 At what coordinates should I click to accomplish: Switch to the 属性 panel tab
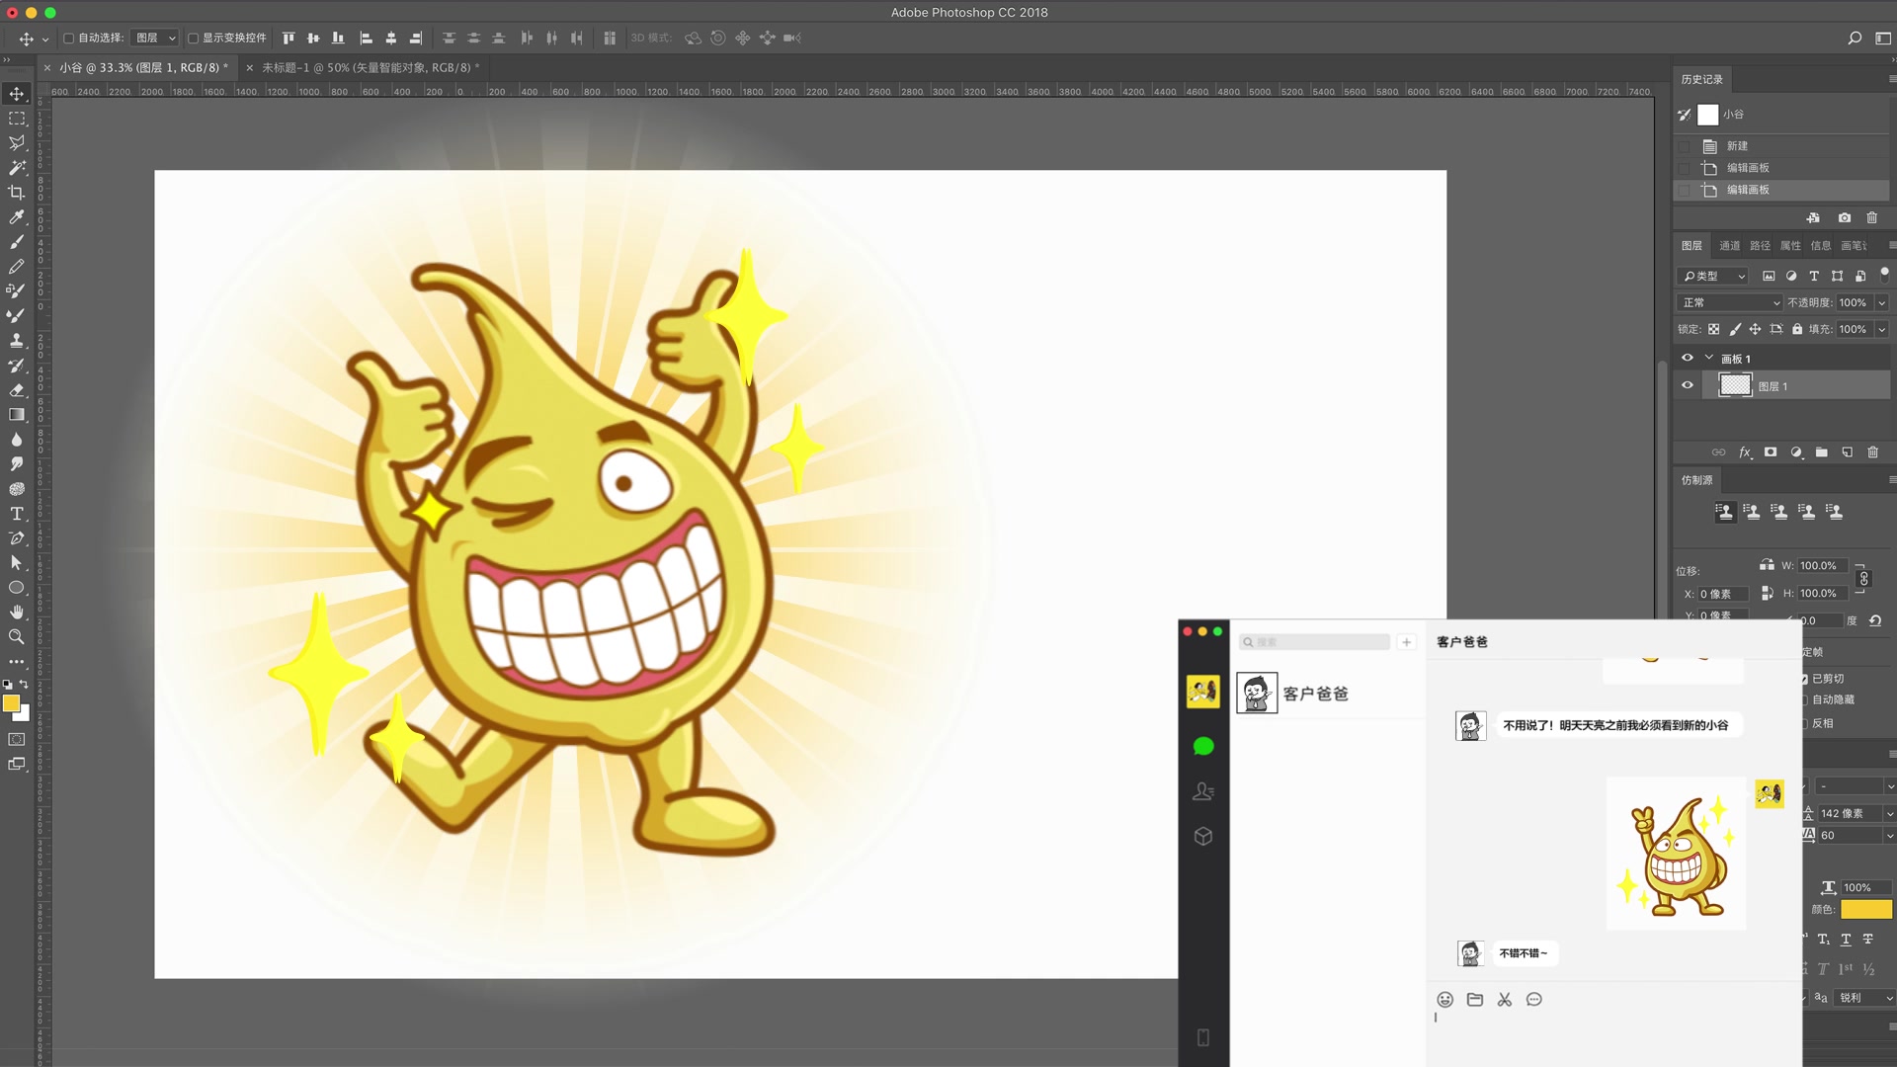[x=1790, y=246]
